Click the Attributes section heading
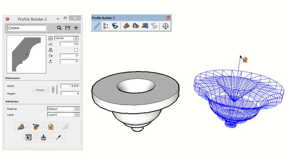This screenshot has width=290, height=163. tap(12, 101)
